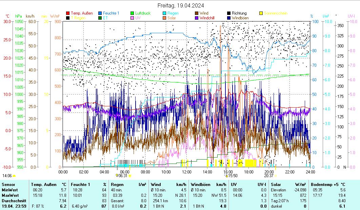Click the blue Feuchte 1 legend square
The image size is (360, 210).
click(x=100, y=13)
